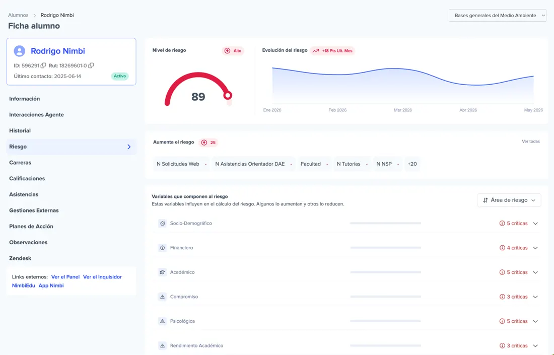Follow the NimbiEdu external link
The height and width of the screenshot is (355, 554).
(x=23, y=286)
